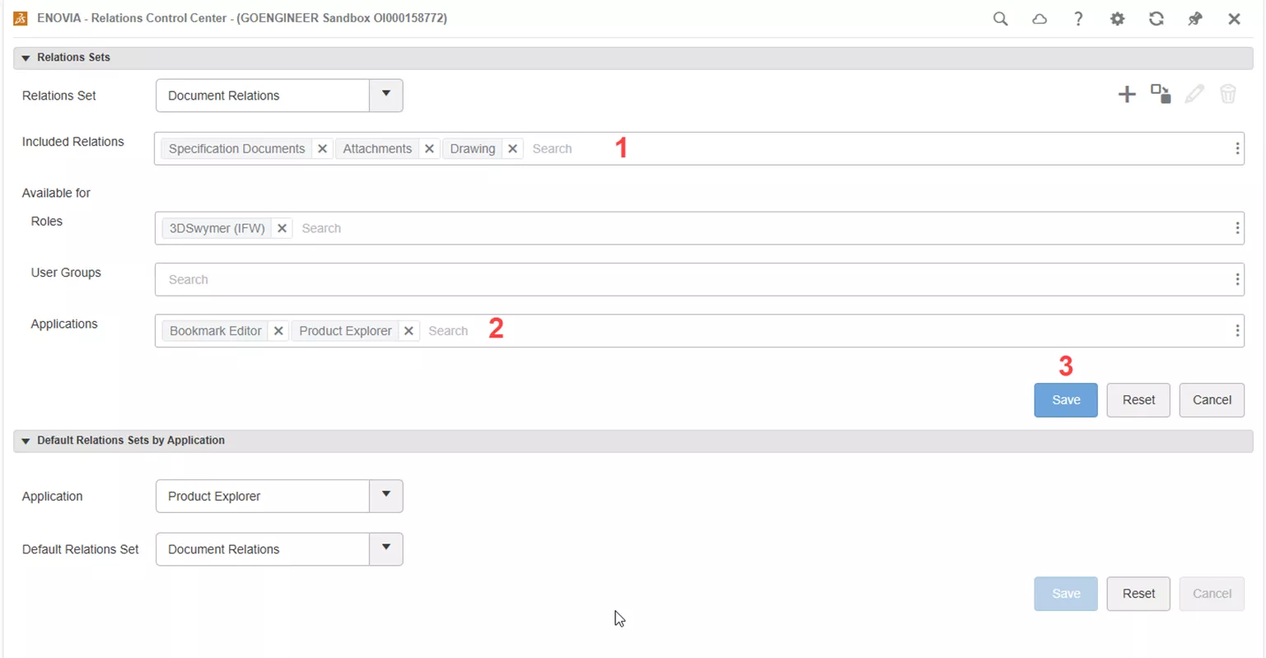Open the help question mark icon
Image resolution: width=1266 pixels, height=658 pixels.
(x=1078, y=18)
